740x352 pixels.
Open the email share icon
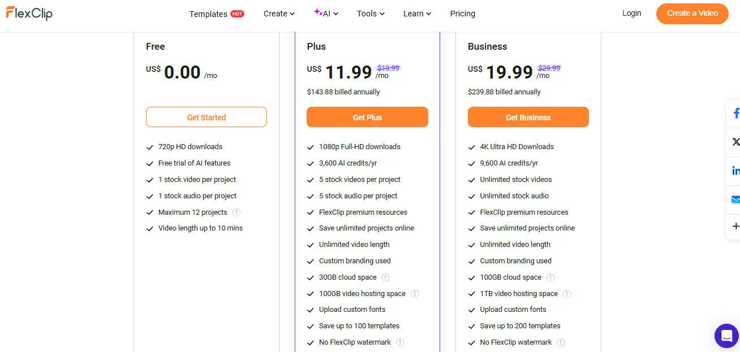pos(735,199)
